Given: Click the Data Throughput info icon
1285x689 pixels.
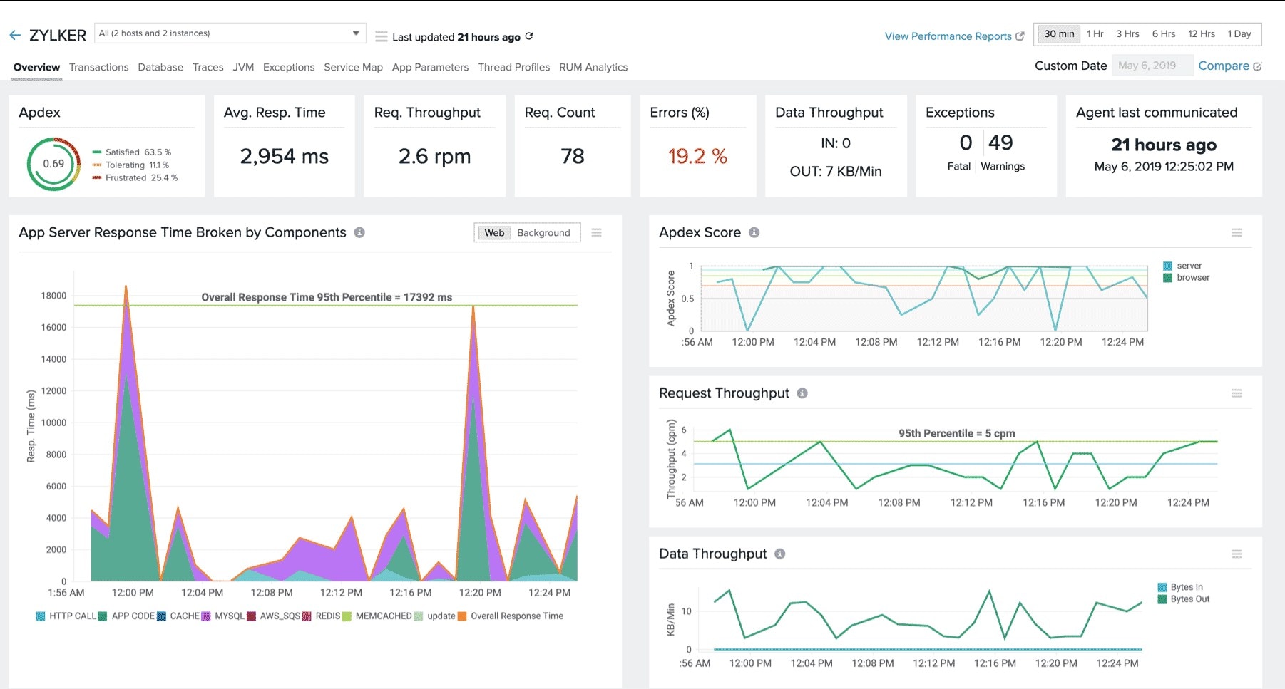Looking at the screenshot, I should coord(780,554).
